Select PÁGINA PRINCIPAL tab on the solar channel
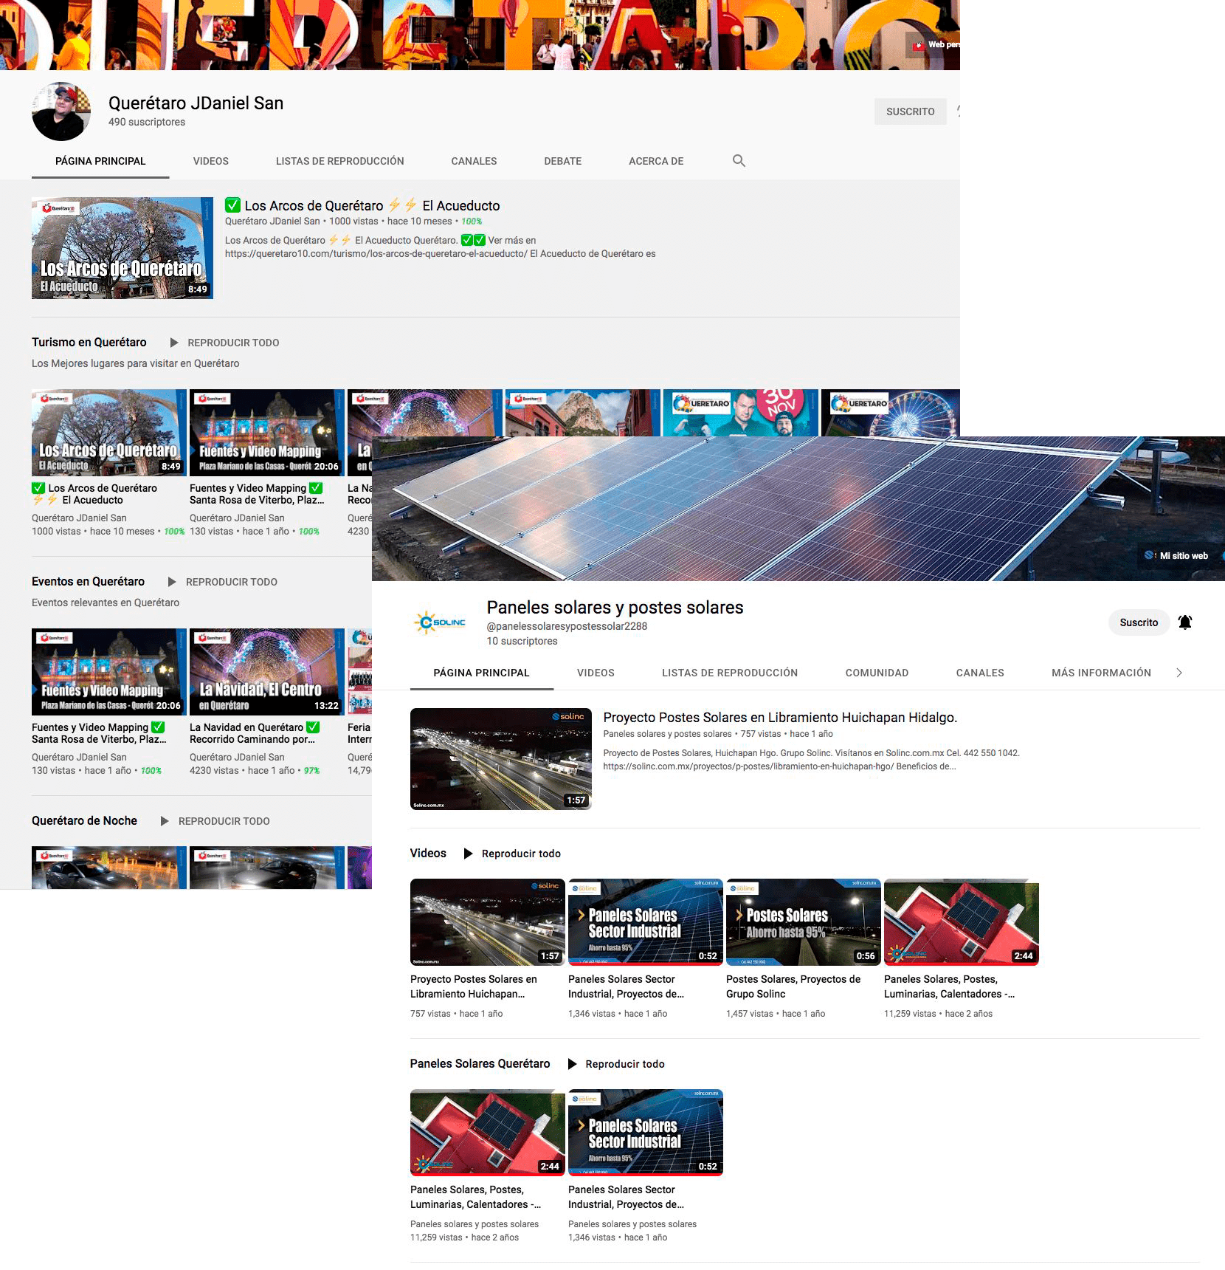 (482, 673)
